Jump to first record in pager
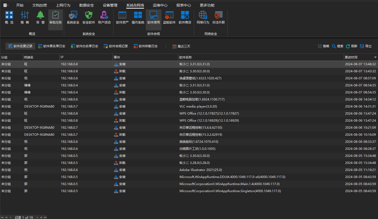 pos(3,217)
